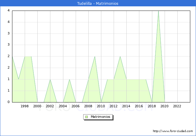The image size is (196, 136).
Task: Click the 2016 x-axis label
Action: click(x=139, y=106)
